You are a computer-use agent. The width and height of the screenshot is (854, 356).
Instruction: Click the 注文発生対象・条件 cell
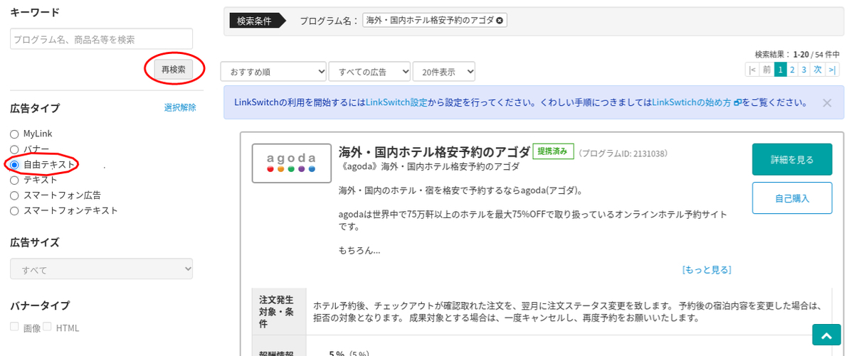coord(279,312)
